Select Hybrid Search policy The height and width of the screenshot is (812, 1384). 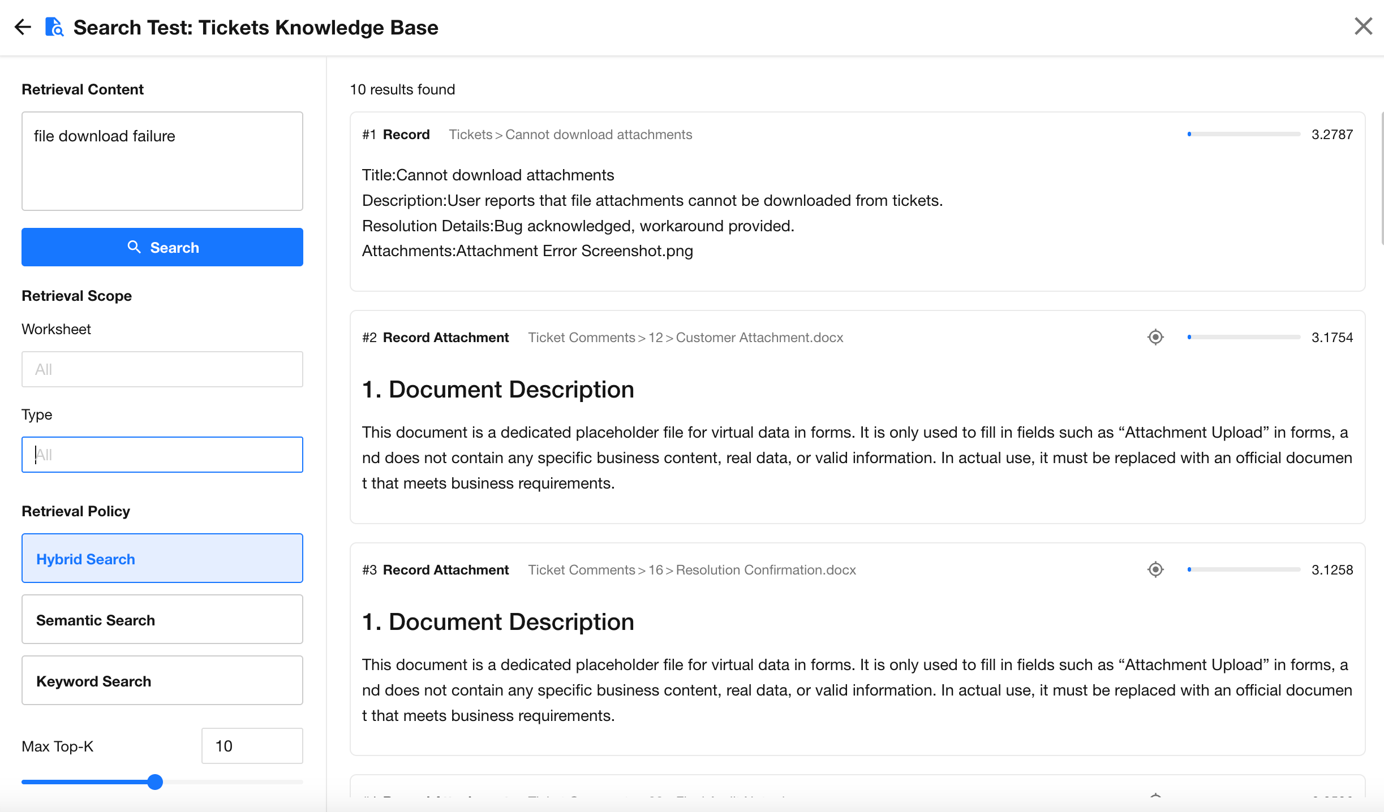162,558
